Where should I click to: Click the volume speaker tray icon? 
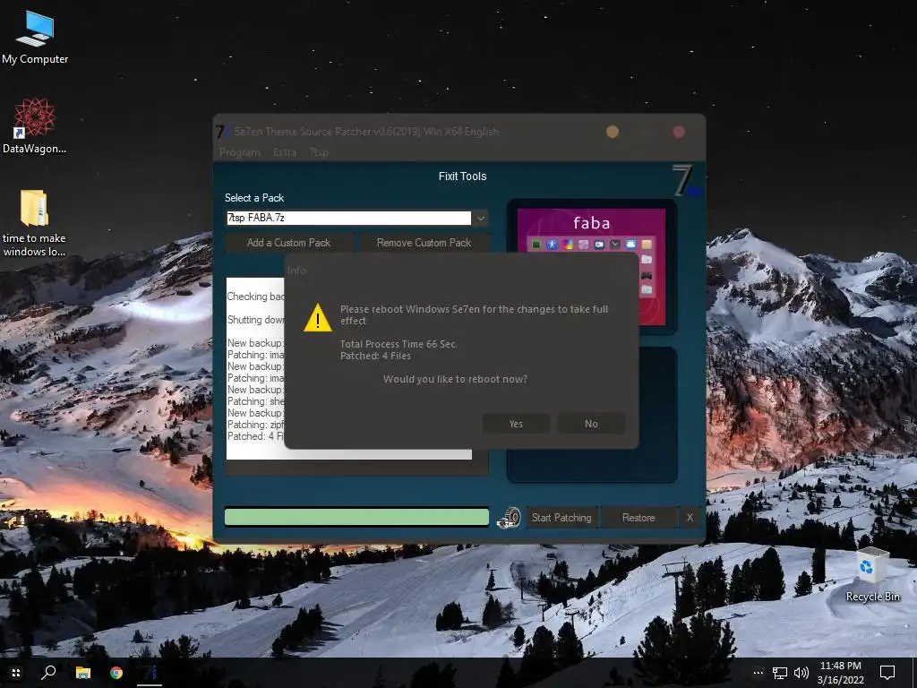[x=801, y=674]
